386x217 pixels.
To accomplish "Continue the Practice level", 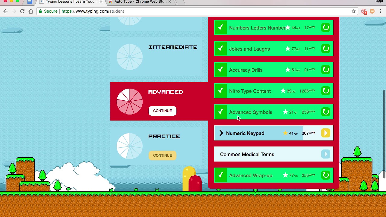I will 162,156.
